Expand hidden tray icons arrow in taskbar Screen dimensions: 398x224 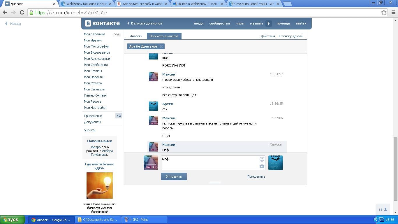point(376,220)
